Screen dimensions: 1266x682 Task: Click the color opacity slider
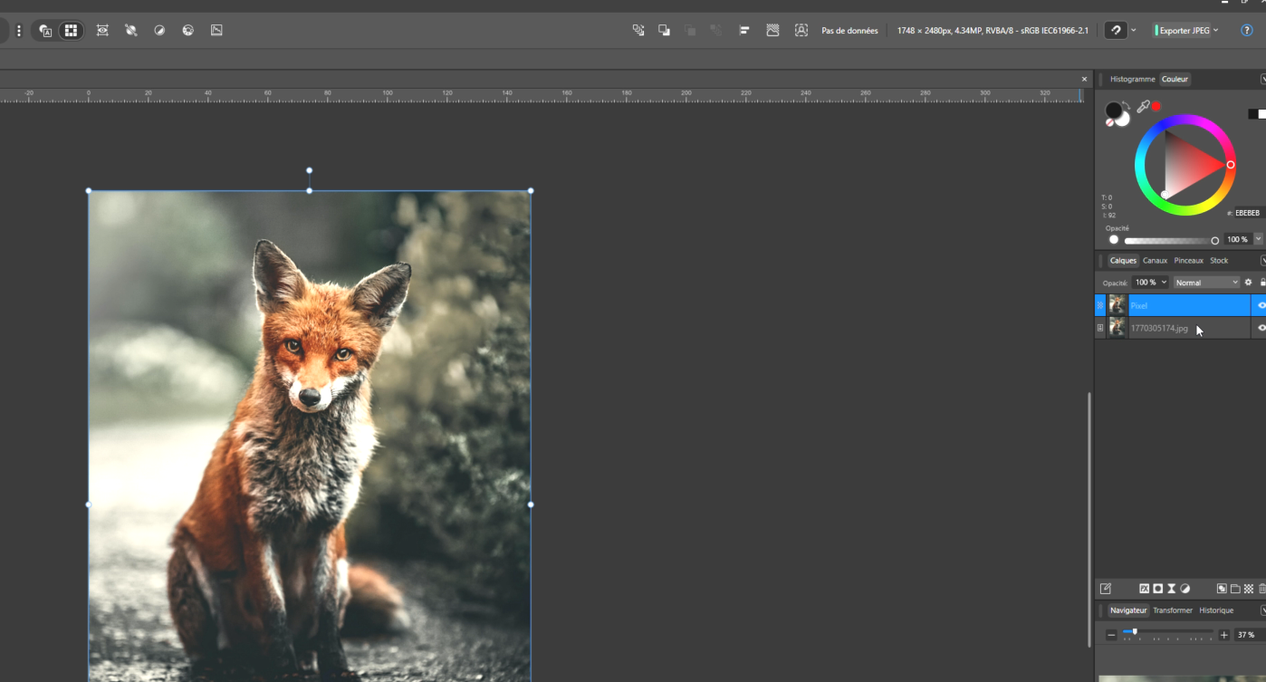coord(1169,241)
